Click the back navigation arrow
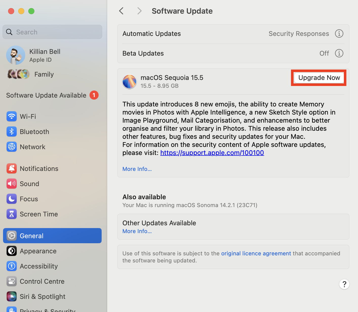Viewport: 358px width, 312px height. (121, 11)
